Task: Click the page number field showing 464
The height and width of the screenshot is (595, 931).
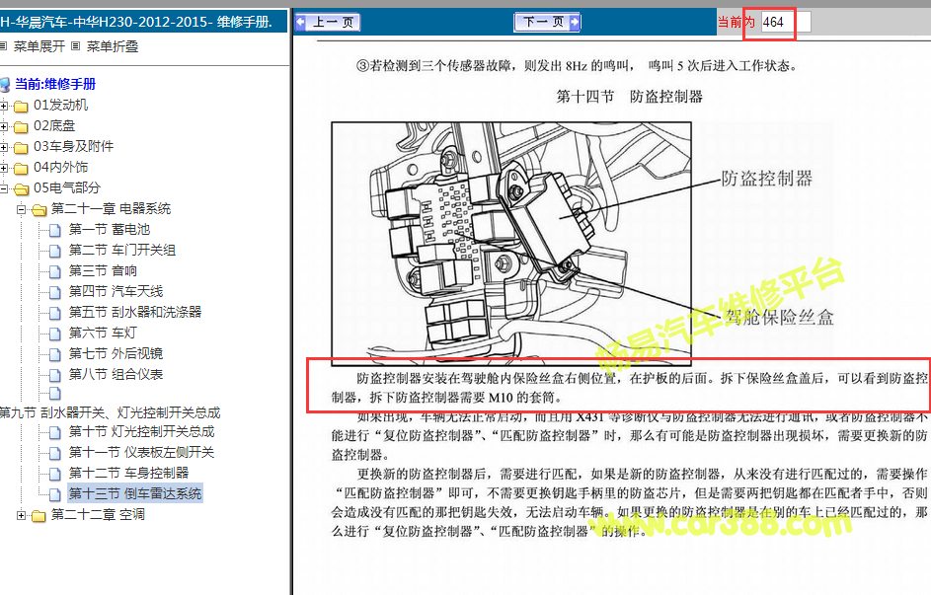Action: tap(786, 22)
